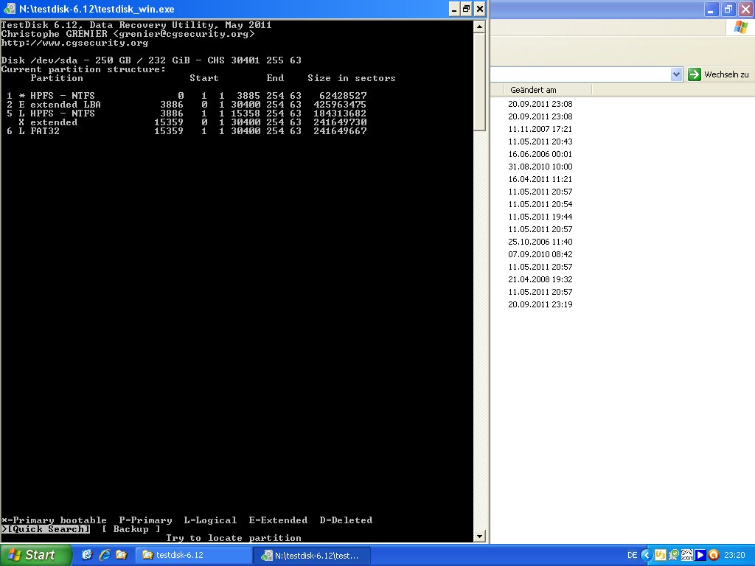This screenshot has height=566, width=755.
Task: Click the TestDisk console title bar text
Action: [97, 9]
